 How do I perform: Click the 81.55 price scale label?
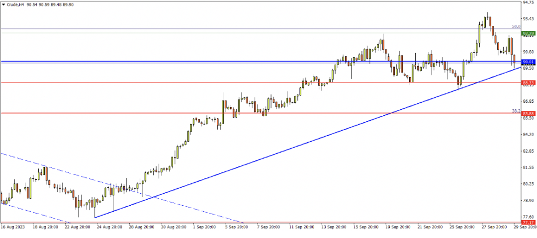(x=528, y=167)
